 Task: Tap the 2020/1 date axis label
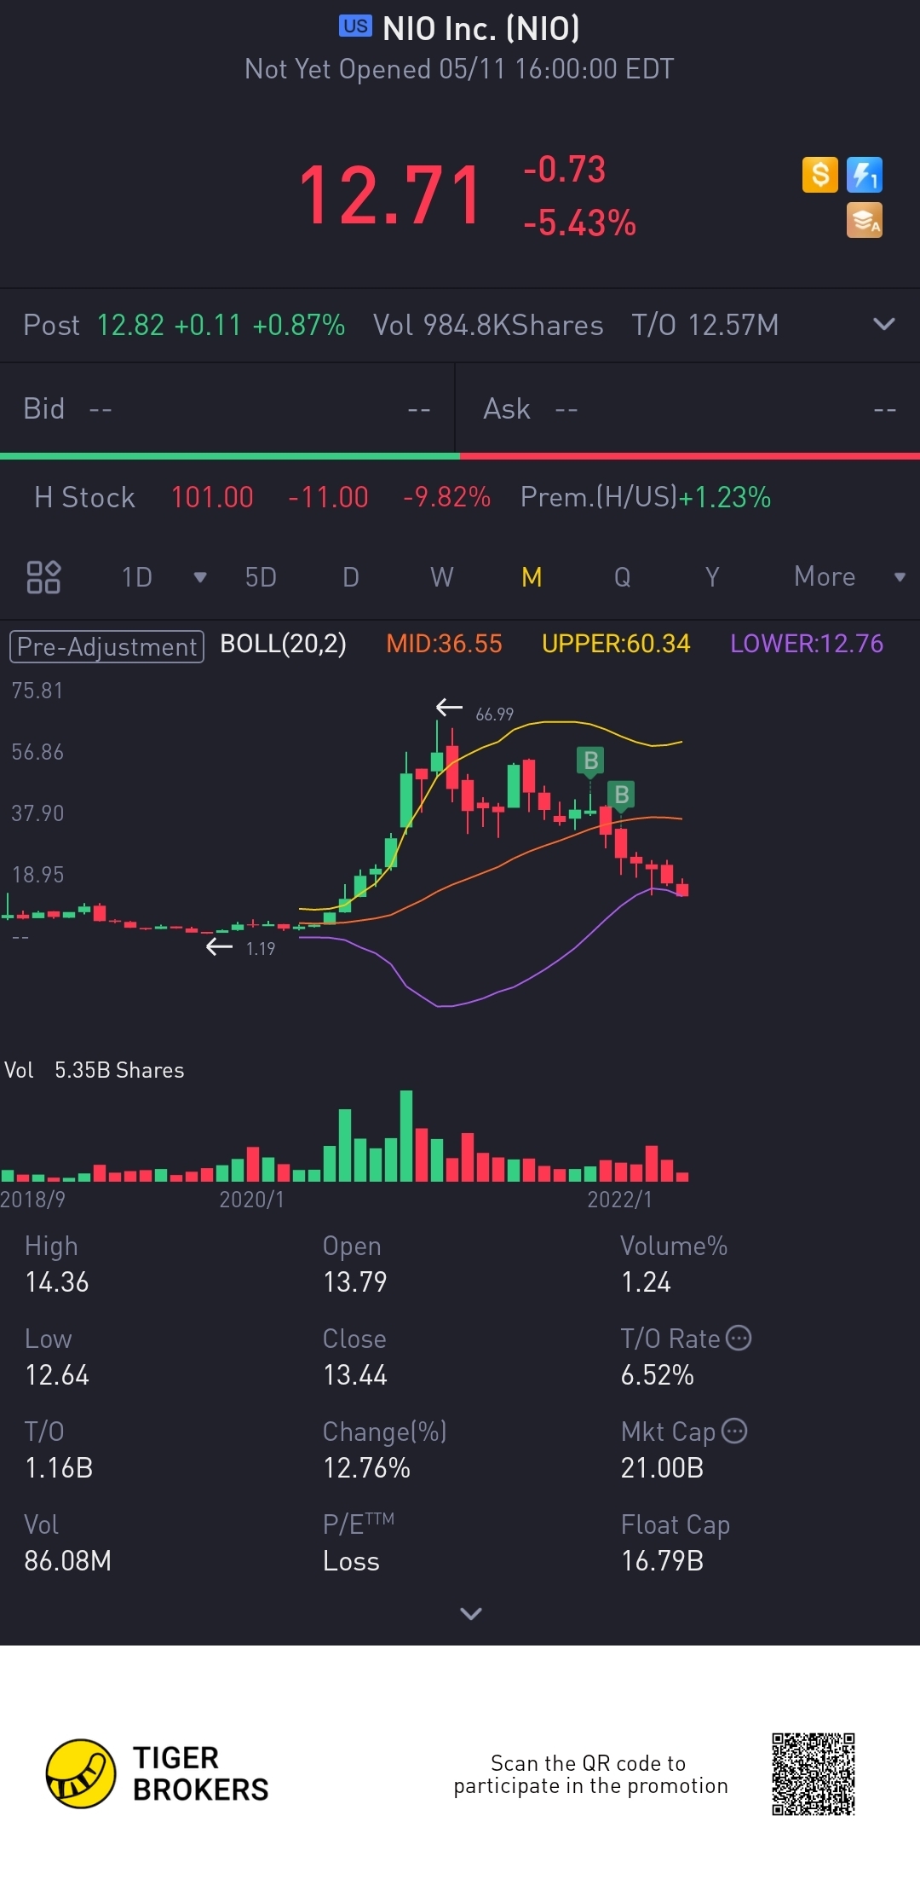tap(251, 1200)
